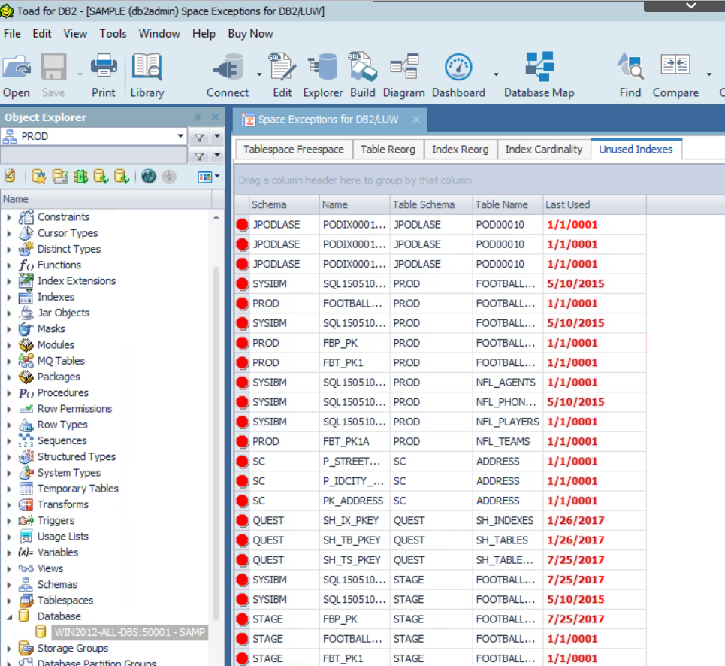
Task: Click the Buy Now menu item
Action: (250, 34)
